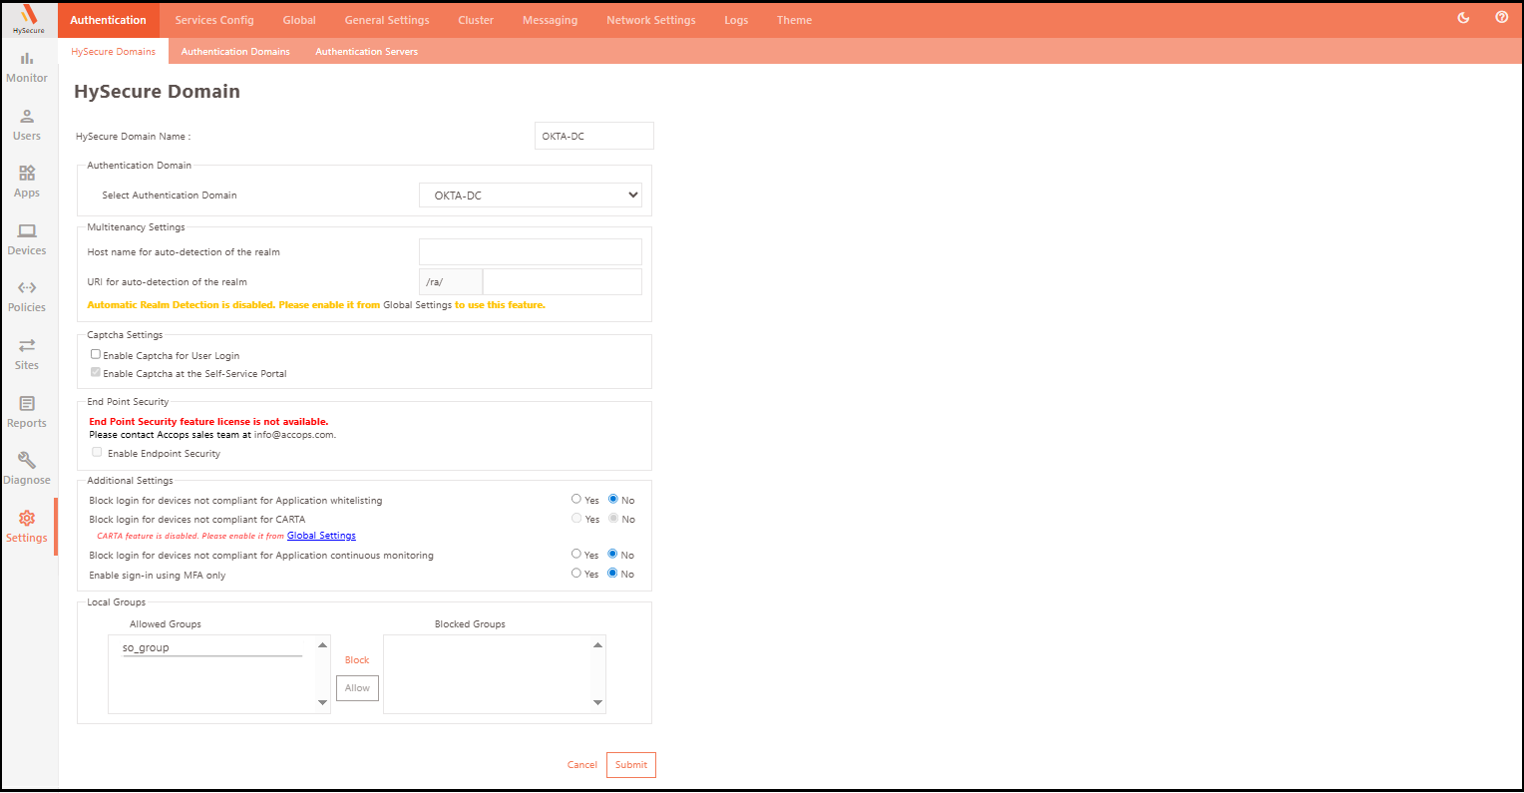Click the help question mark icon
The image size is (1524, 793).
pyautogui.click(x=1501, y=18)
